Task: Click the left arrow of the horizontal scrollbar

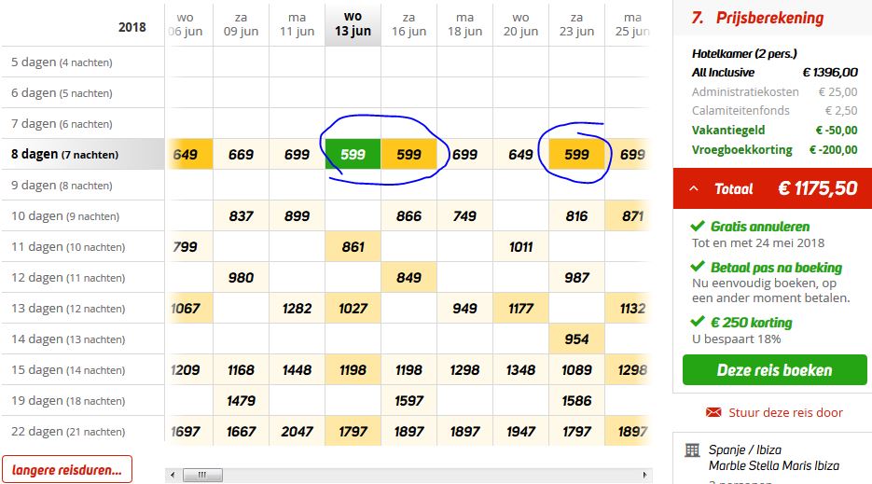Action: 173,475
